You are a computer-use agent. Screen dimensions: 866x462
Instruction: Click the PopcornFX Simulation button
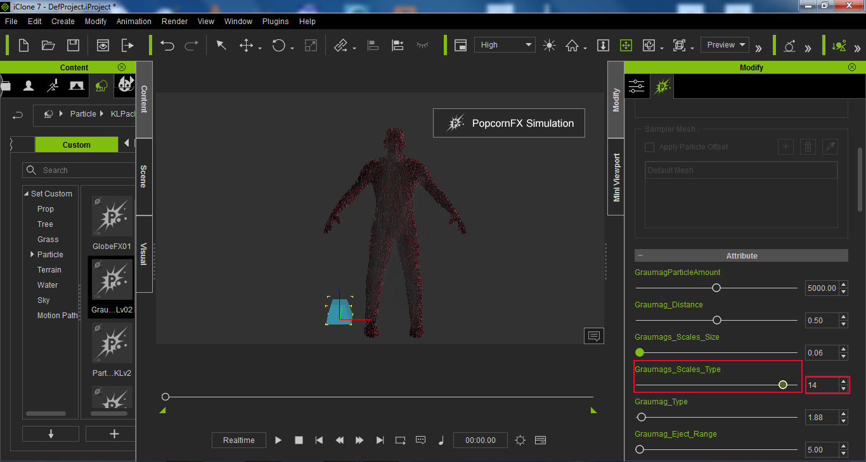pos(509,123)
